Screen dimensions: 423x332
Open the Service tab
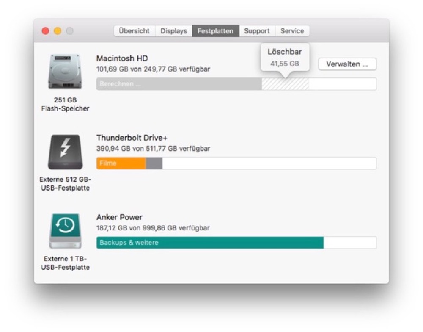tap(292, 31)
